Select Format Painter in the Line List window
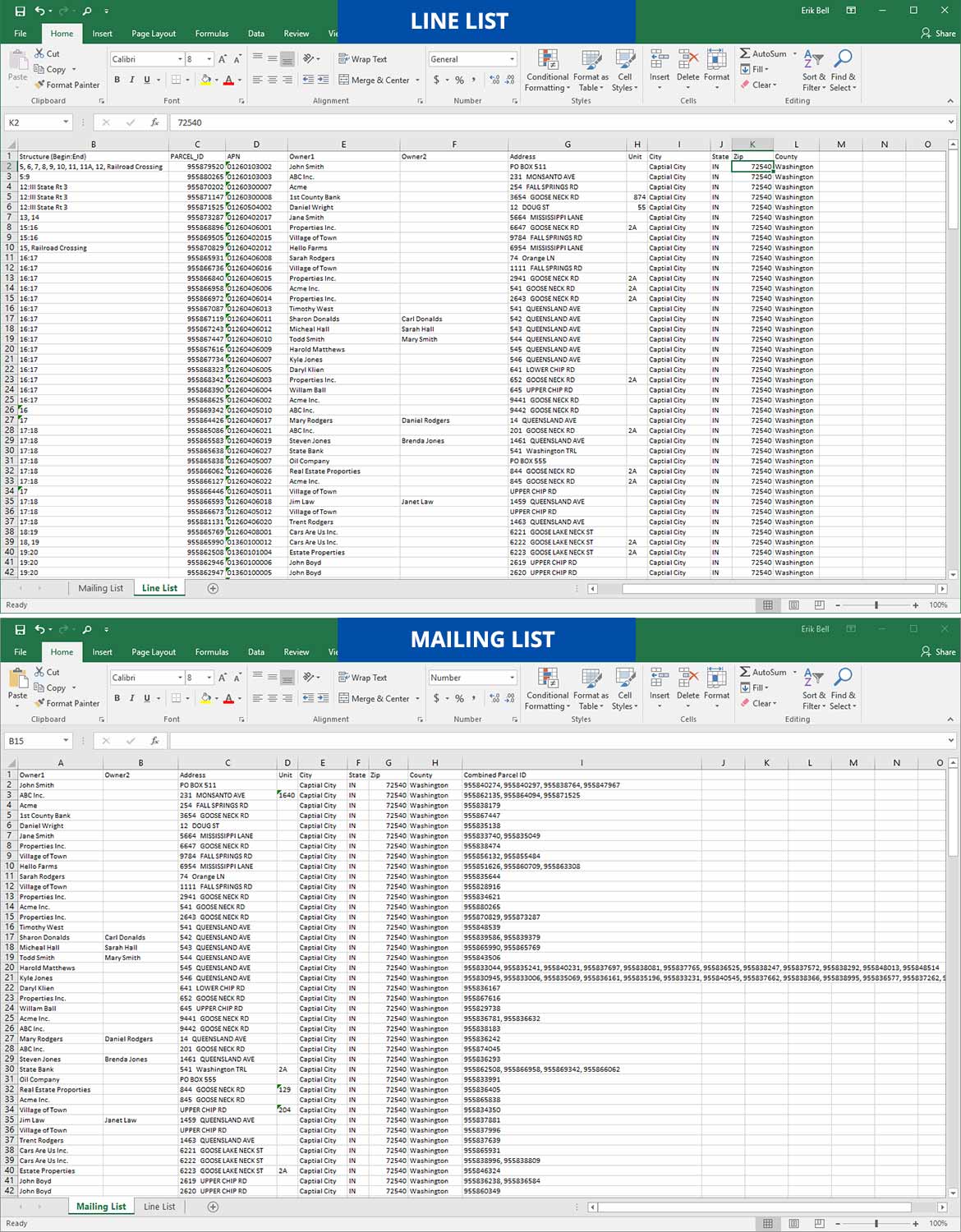This screenshot has height=1232, width=961. 67,85
